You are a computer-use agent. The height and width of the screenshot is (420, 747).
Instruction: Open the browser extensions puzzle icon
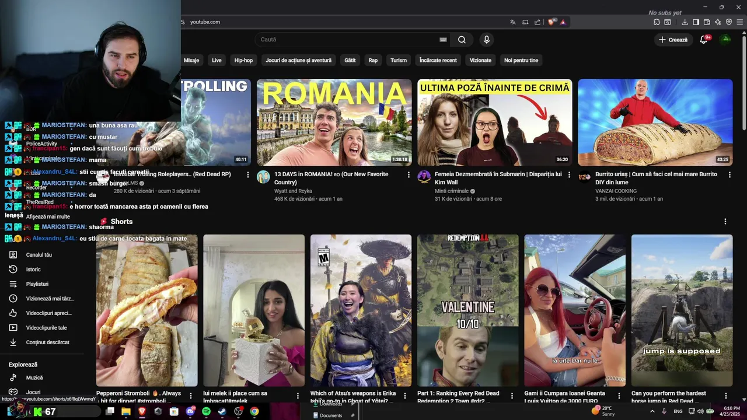(657, 22)
